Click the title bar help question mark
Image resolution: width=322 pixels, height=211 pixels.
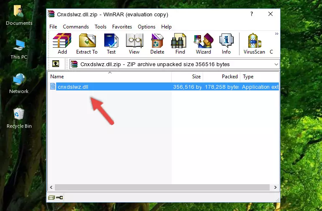point(252,14)
